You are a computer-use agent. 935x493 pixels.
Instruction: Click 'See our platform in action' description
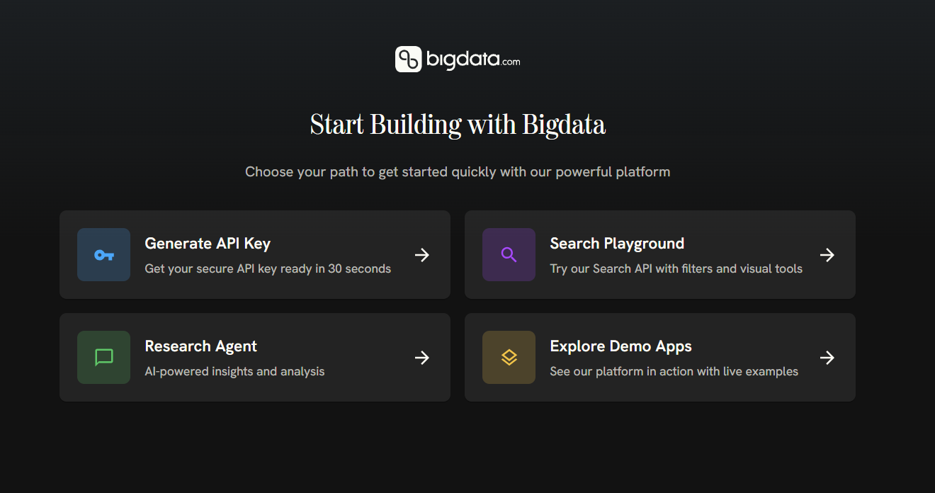[674, 372]
